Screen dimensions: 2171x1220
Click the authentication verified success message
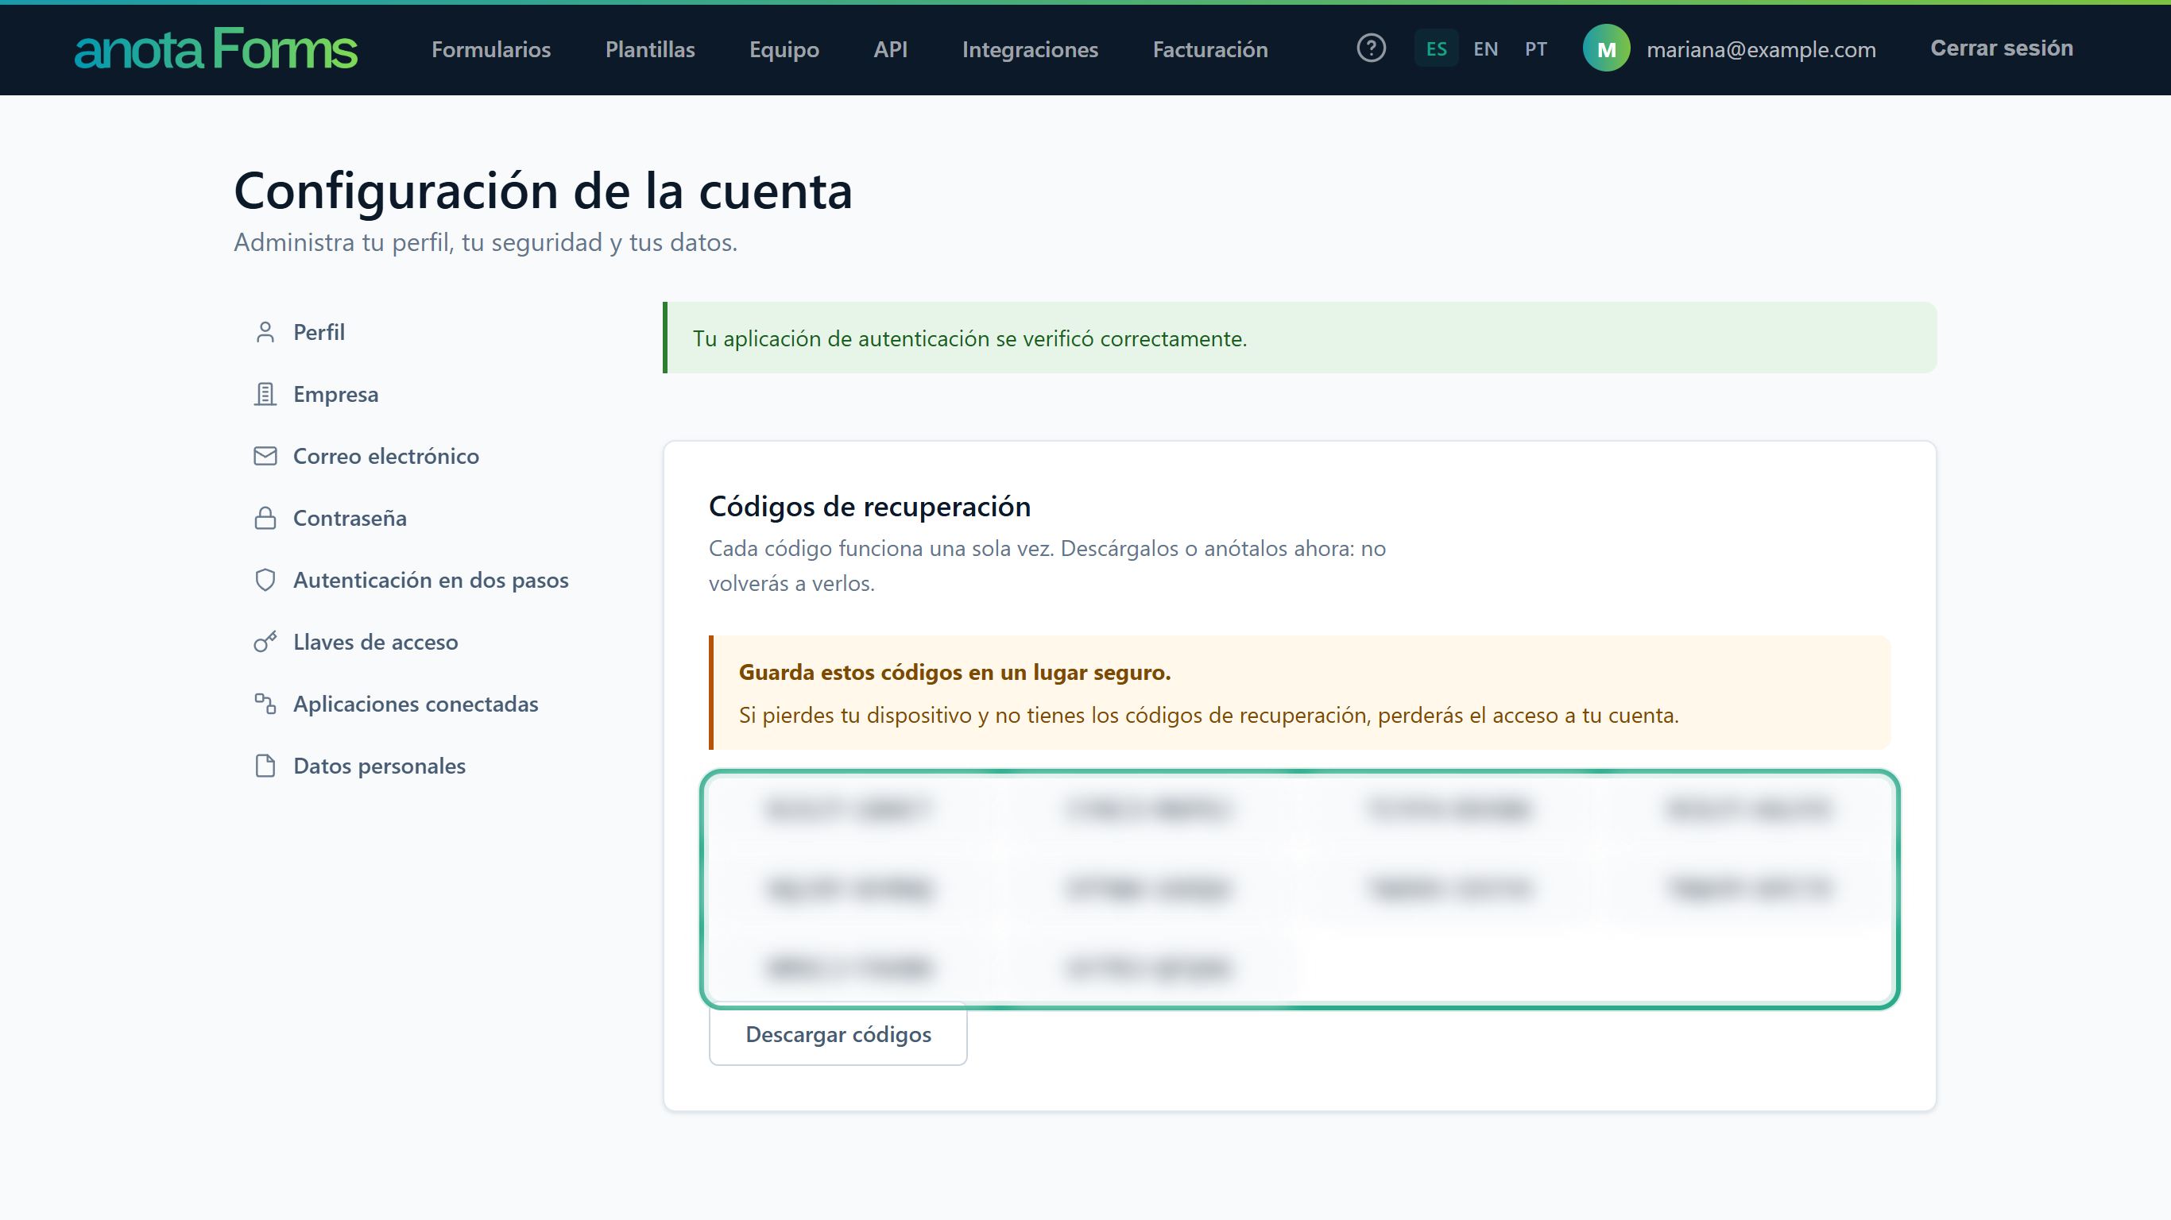1299,338
